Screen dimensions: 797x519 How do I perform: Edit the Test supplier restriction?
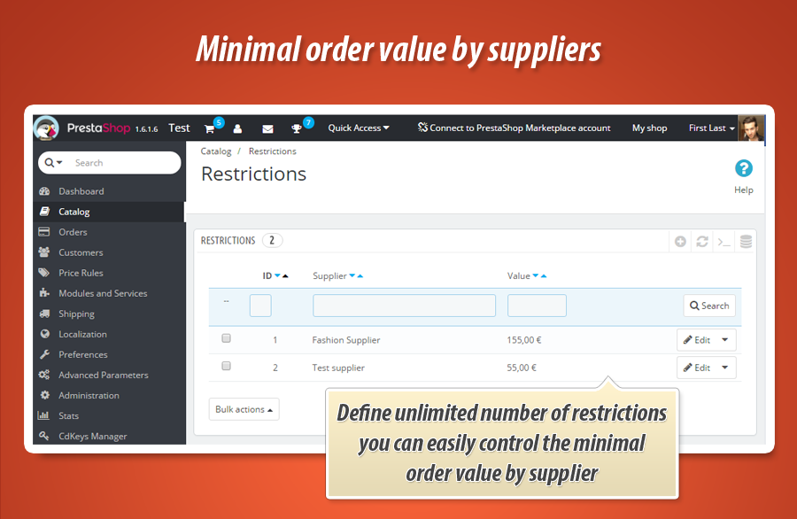pos(697,368)
